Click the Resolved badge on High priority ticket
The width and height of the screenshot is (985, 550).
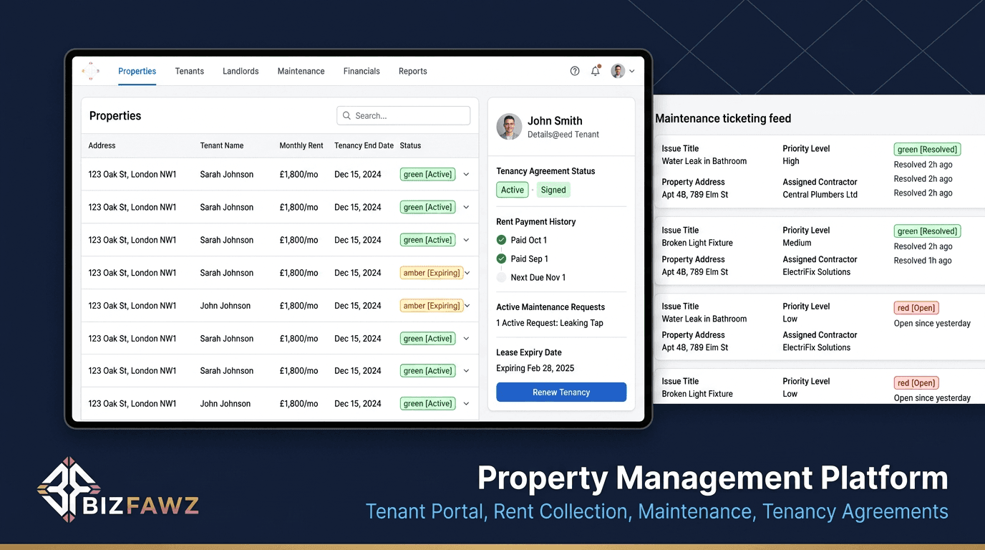928,150
